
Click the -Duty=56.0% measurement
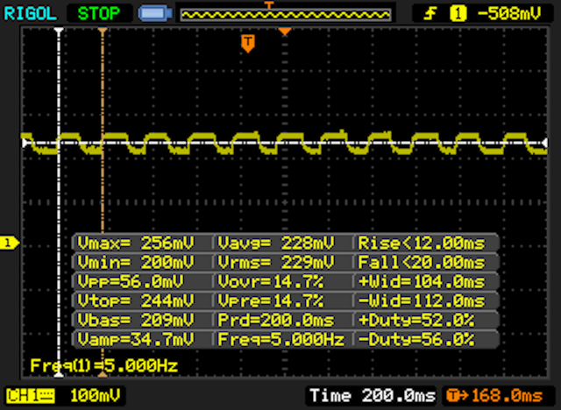point(416,339)
